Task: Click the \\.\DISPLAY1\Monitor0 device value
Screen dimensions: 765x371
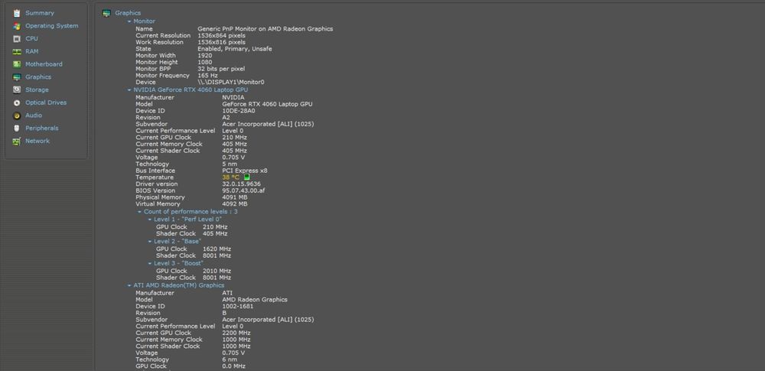Action: 231,83
